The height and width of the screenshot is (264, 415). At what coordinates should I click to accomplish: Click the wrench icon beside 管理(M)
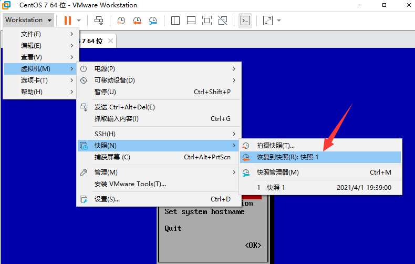(x=84, y=172)
